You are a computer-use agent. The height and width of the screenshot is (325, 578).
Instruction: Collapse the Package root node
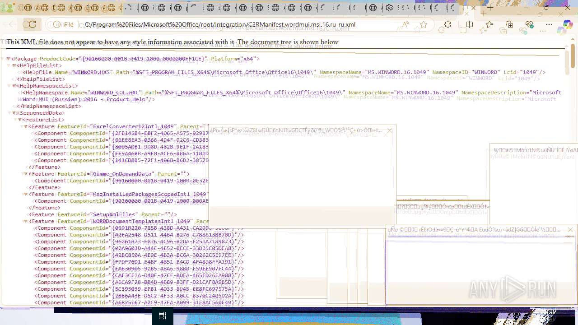8,59
